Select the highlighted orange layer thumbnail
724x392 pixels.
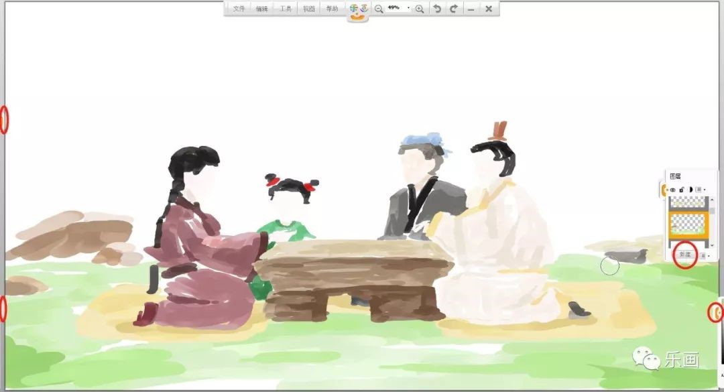pyautogui.click(x=688, y=224)
